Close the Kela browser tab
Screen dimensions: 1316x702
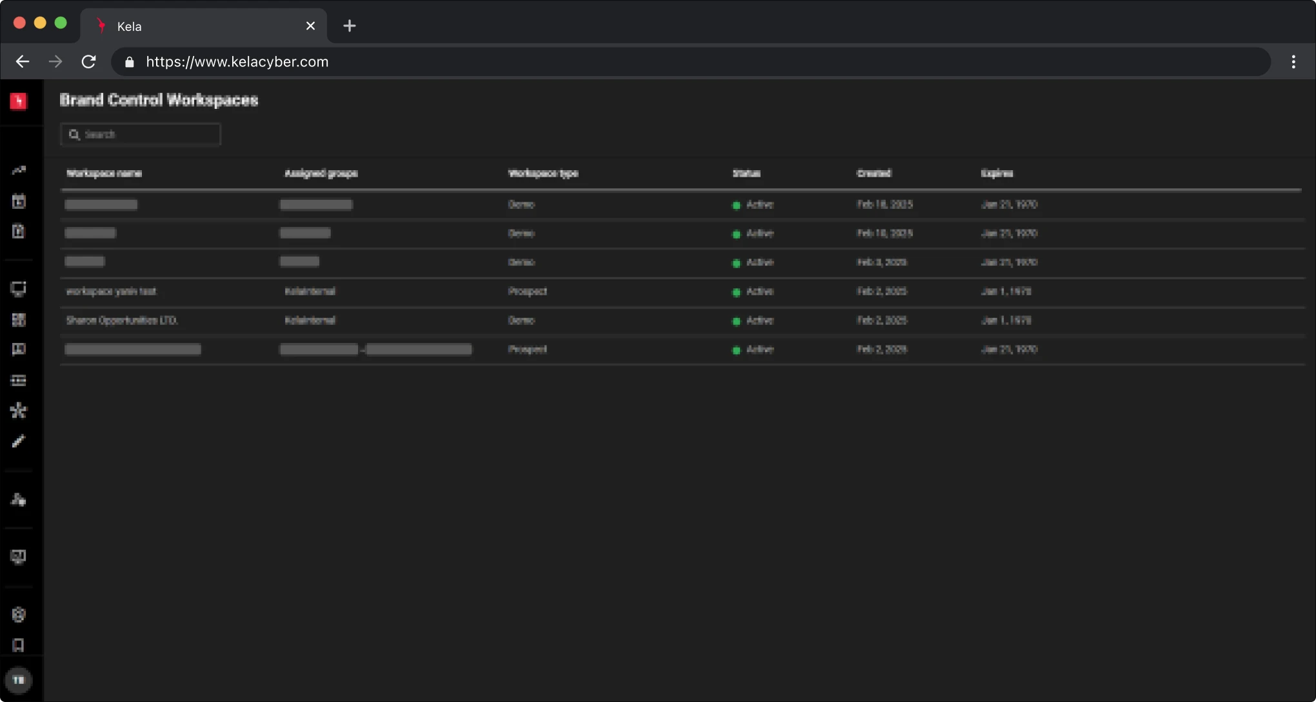click(x=310, y=26)
